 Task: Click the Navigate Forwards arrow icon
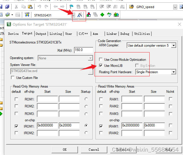click(62, 7)
